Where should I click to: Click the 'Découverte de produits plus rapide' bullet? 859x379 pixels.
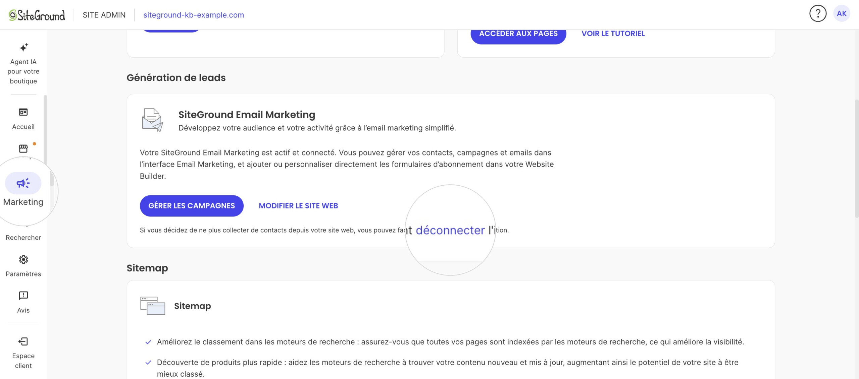[448, 368]
